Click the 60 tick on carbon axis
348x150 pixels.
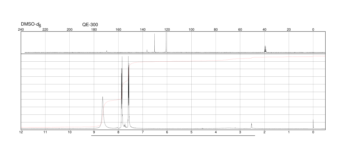[x=240, y=30]
